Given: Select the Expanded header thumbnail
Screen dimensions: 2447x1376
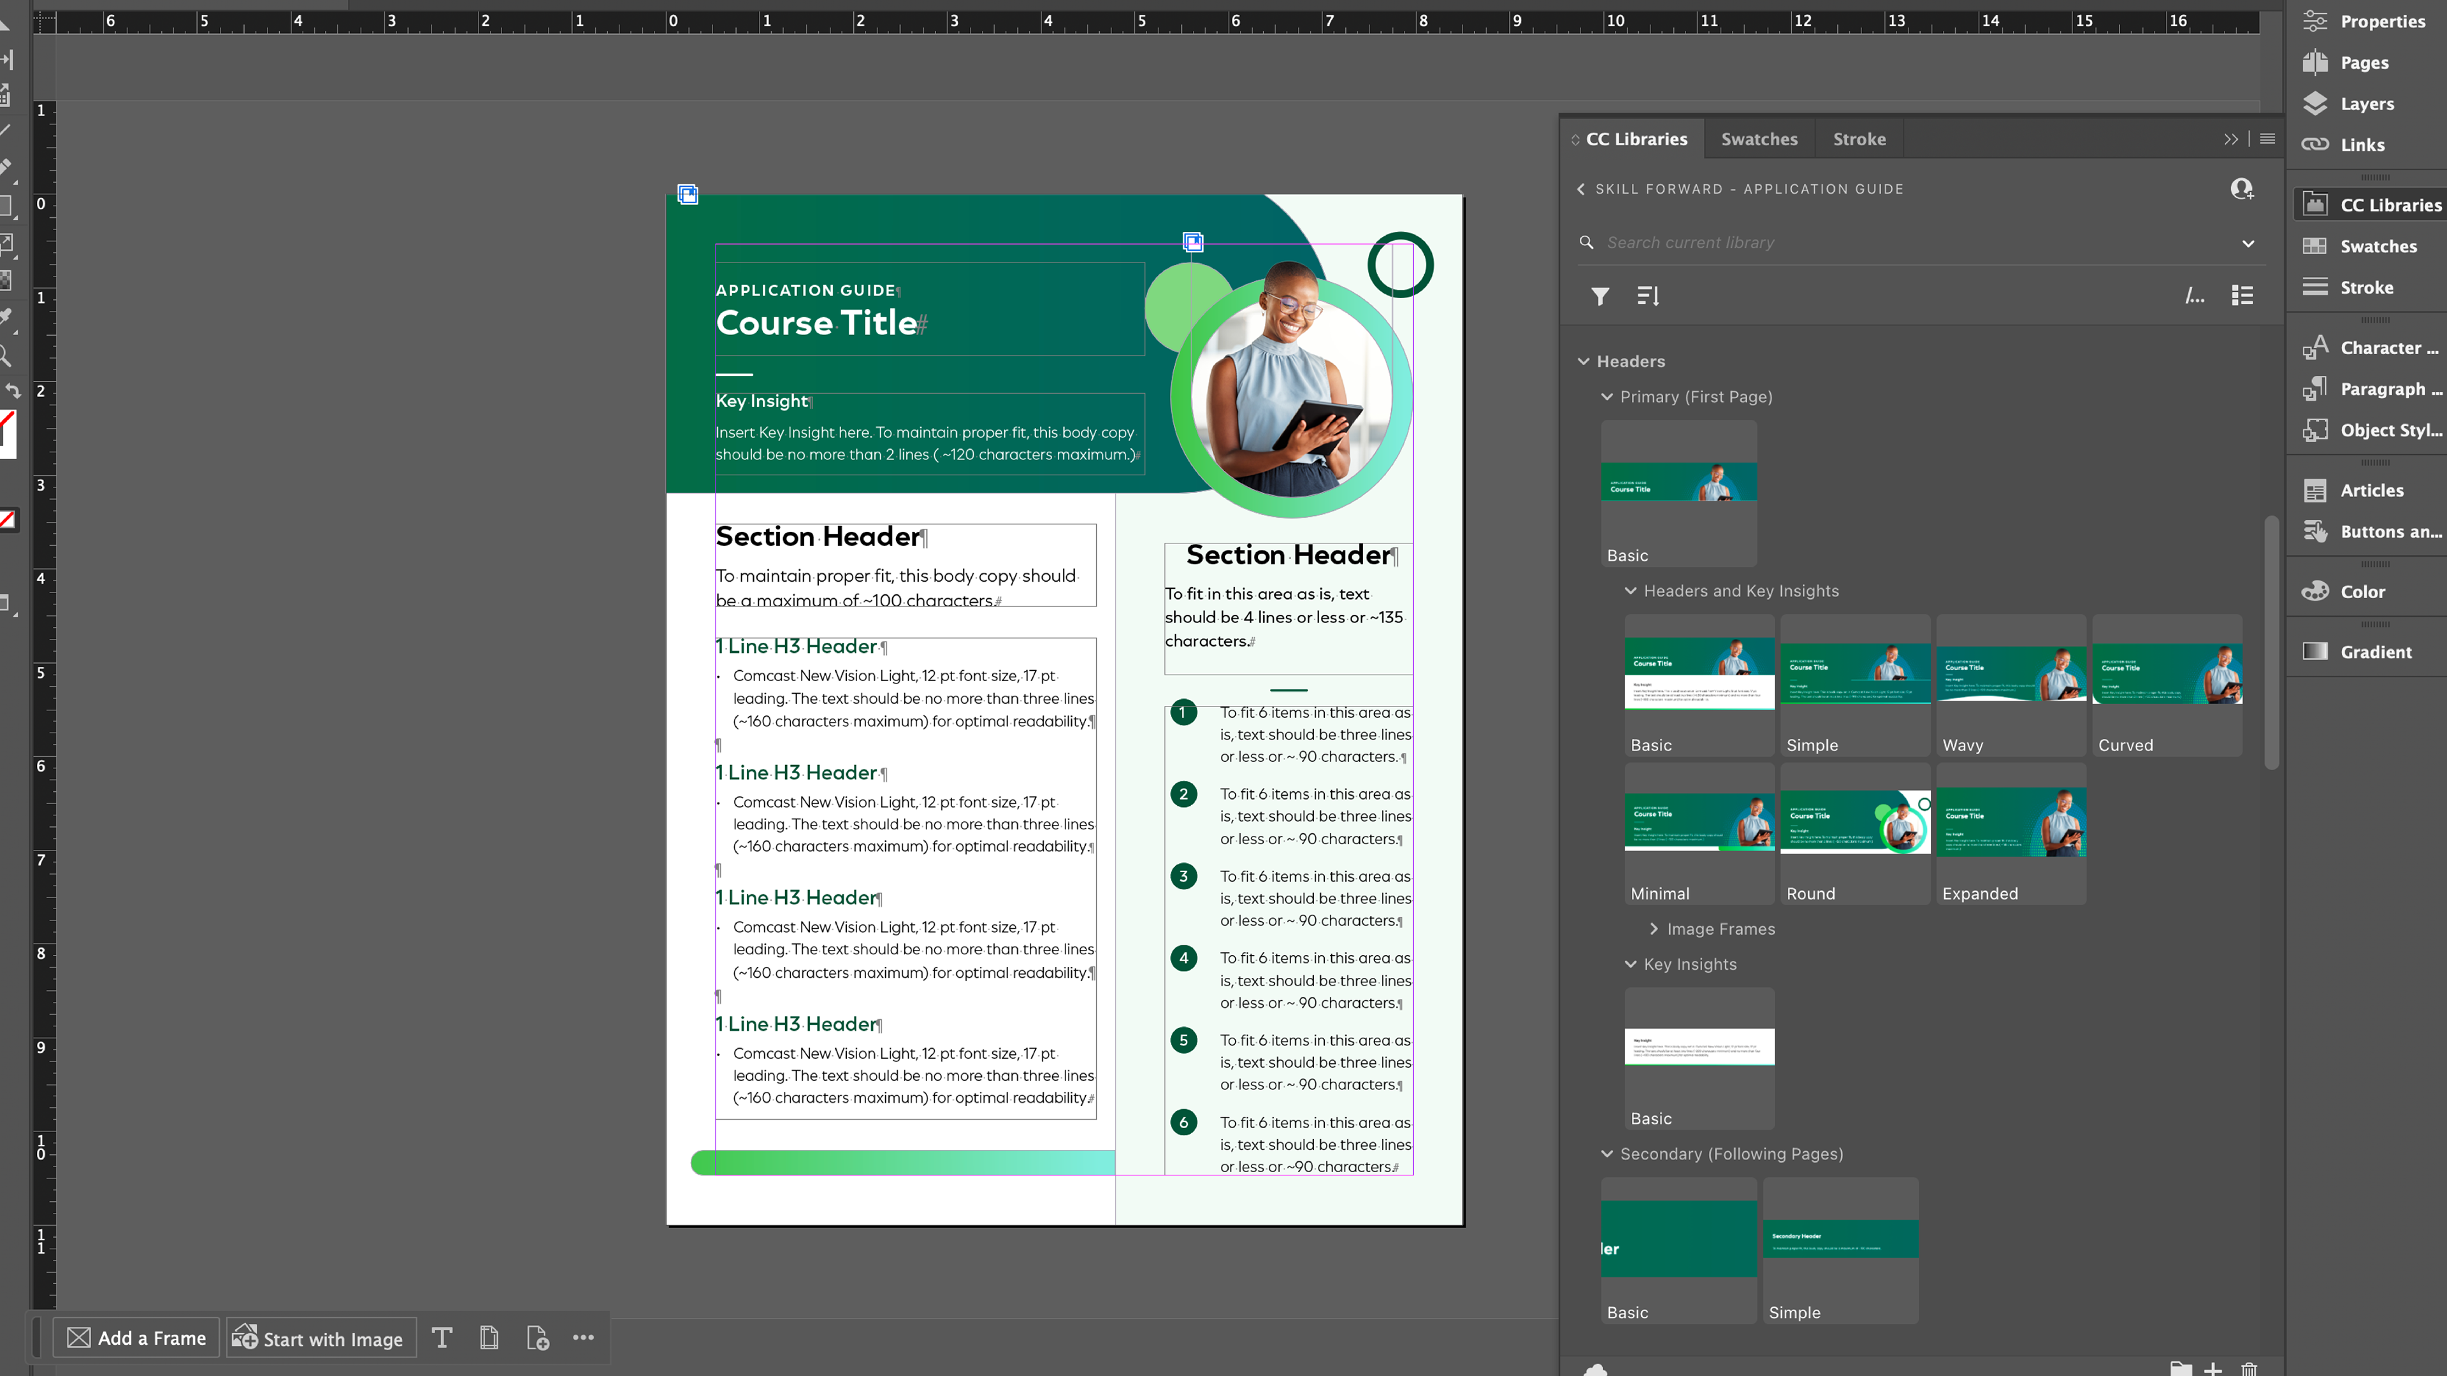Looking at the screenshot, I should click(2011, 833).
